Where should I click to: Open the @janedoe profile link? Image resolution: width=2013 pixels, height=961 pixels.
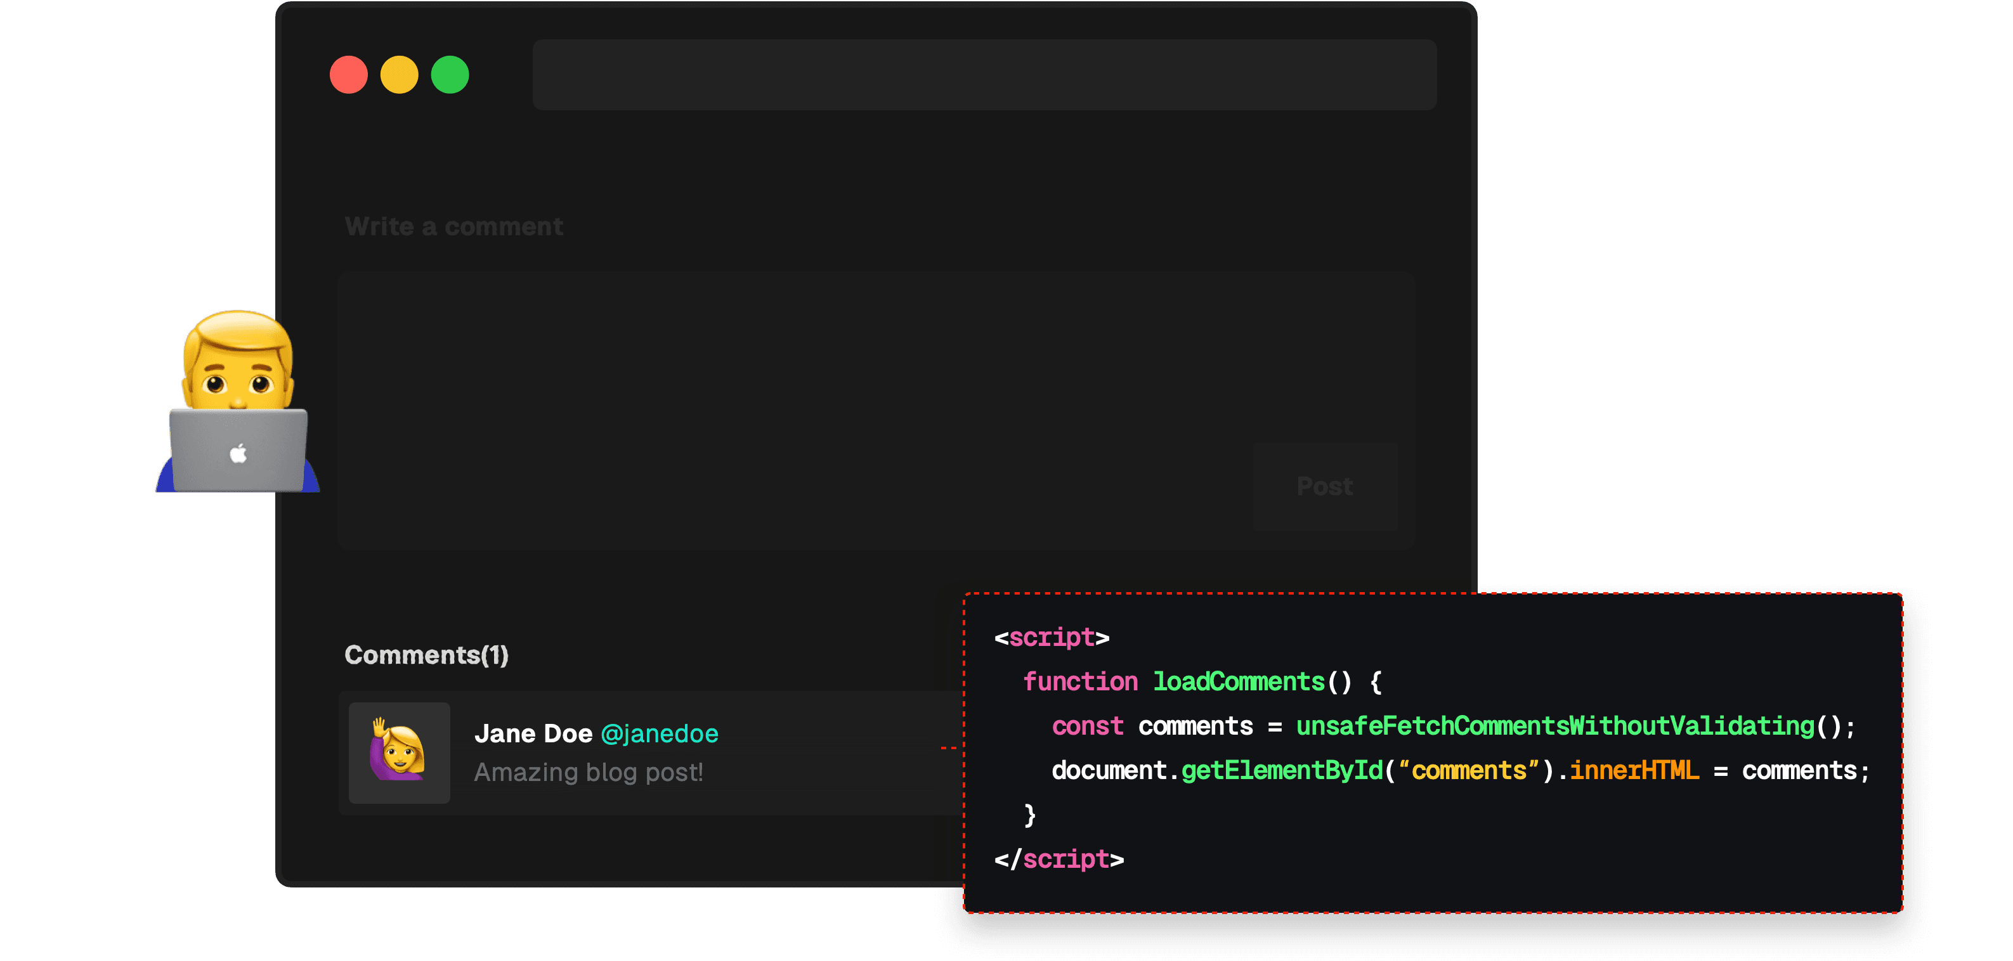(660, 733)
